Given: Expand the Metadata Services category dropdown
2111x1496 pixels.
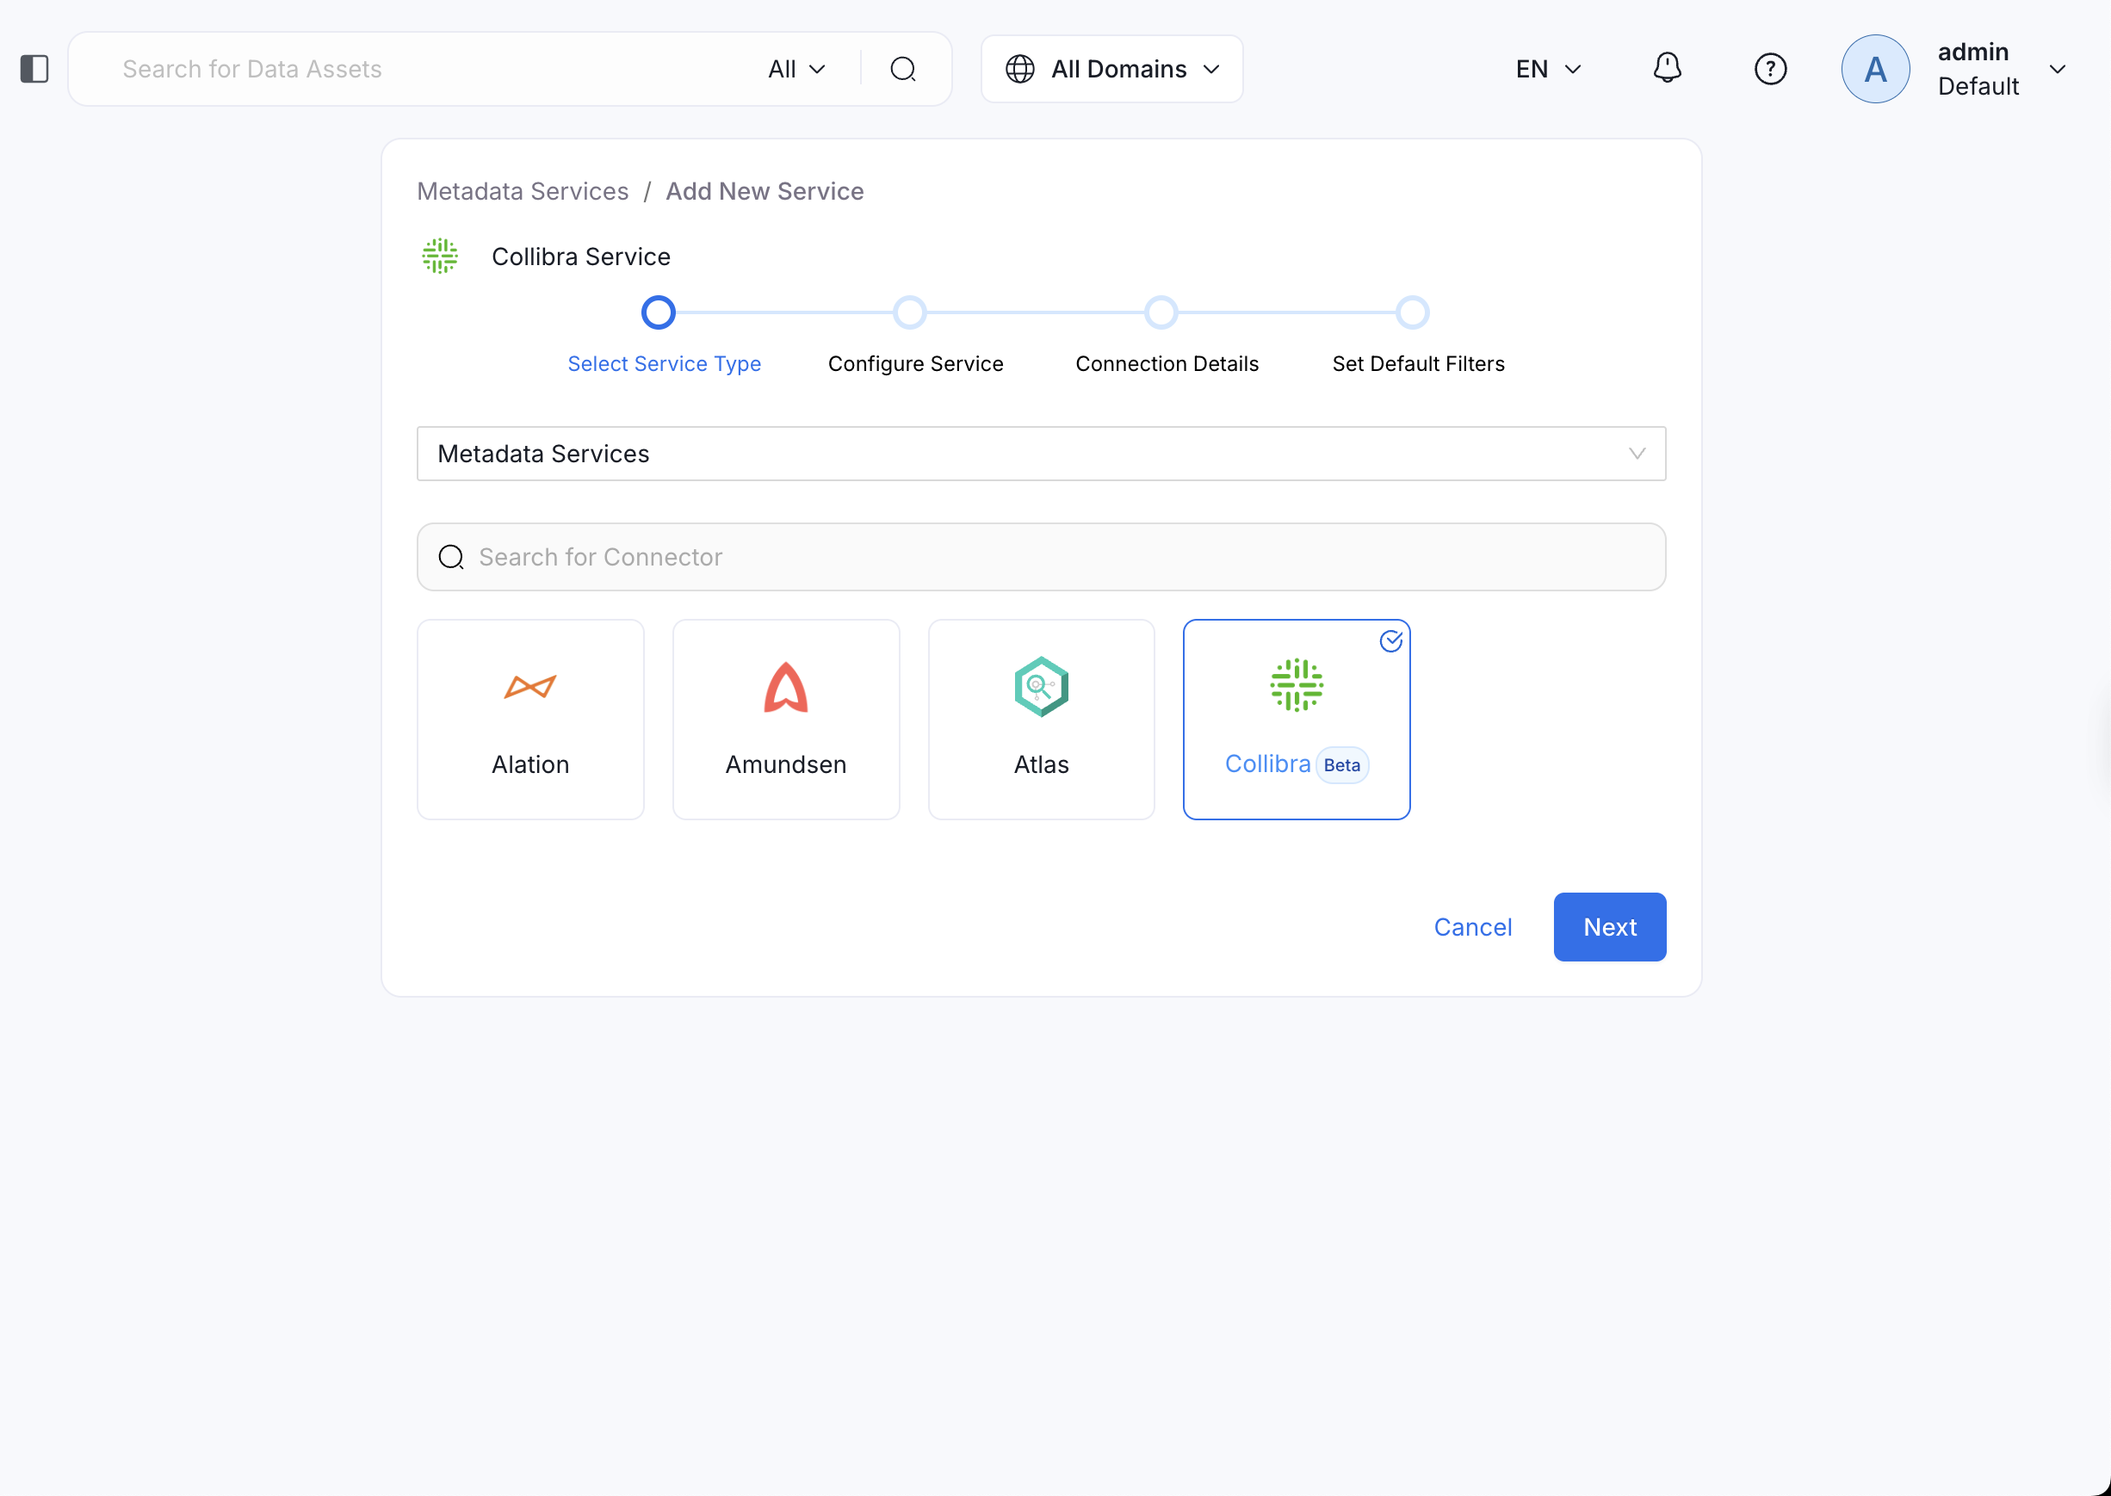Looking at the screenshot, I should (1040, 454).
